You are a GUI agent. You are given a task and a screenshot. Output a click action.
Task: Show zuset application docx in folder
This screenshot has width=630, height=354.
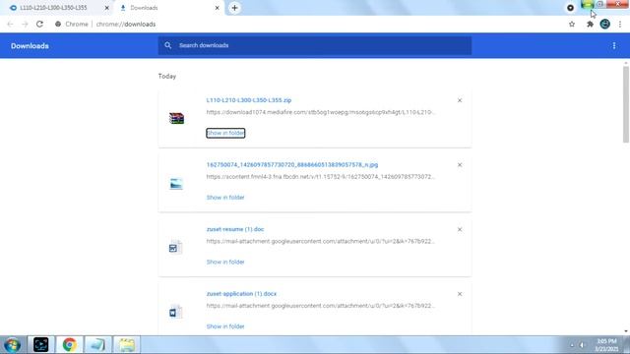tap(225, 326)
